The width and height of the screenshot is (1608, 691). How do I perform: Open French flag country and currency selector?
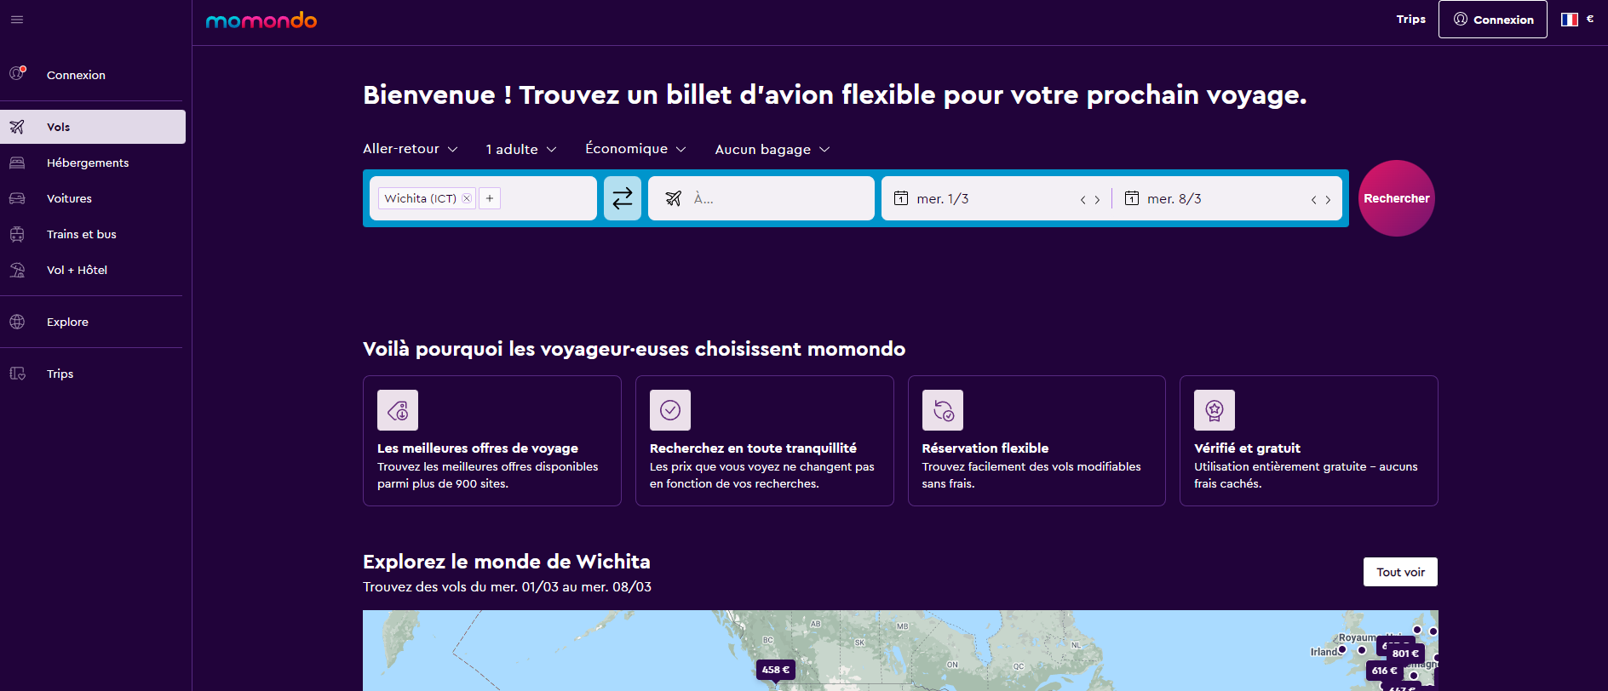(1577, 19)
